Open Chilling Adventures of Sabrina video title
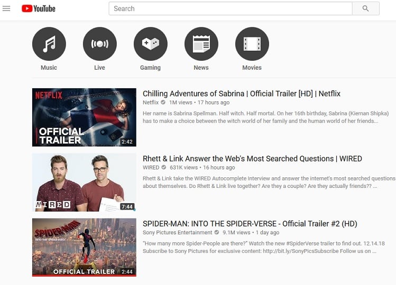 pyautogui.click(x=242, y=94)
